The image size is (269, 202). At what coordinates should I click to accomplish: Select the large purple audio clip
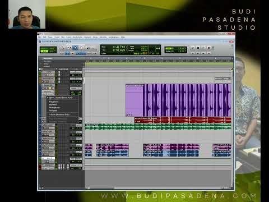(x=178, y=100)
